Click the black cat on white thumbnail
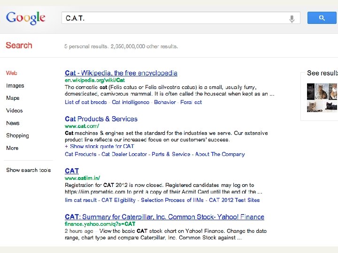The width and height of the screenshot is (338, 253). (x=330, y=106)
